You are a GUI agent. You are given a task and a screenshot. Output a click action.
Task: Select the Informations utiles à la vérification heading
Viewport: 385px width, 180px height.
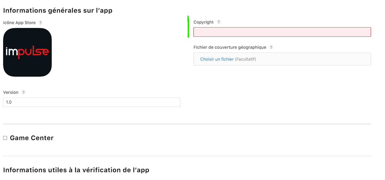76,170
